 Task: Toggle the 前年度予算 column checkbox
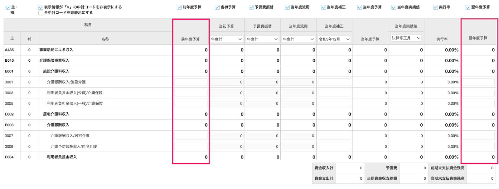(x=179, y=7)
